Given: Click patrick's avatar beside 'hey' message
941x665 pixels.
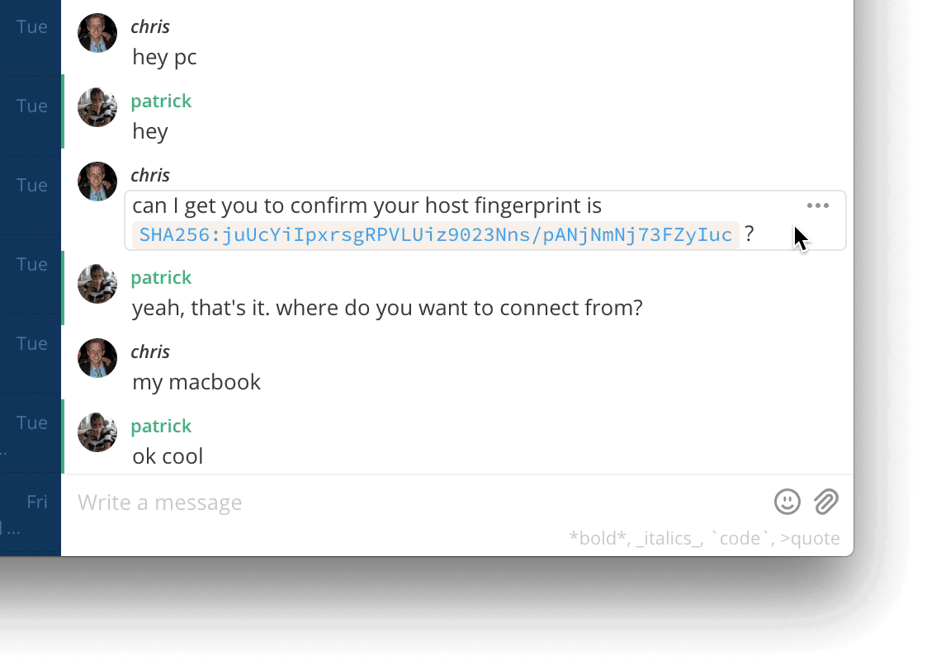Looking at the screenshot, I should [x=97, y=107].
